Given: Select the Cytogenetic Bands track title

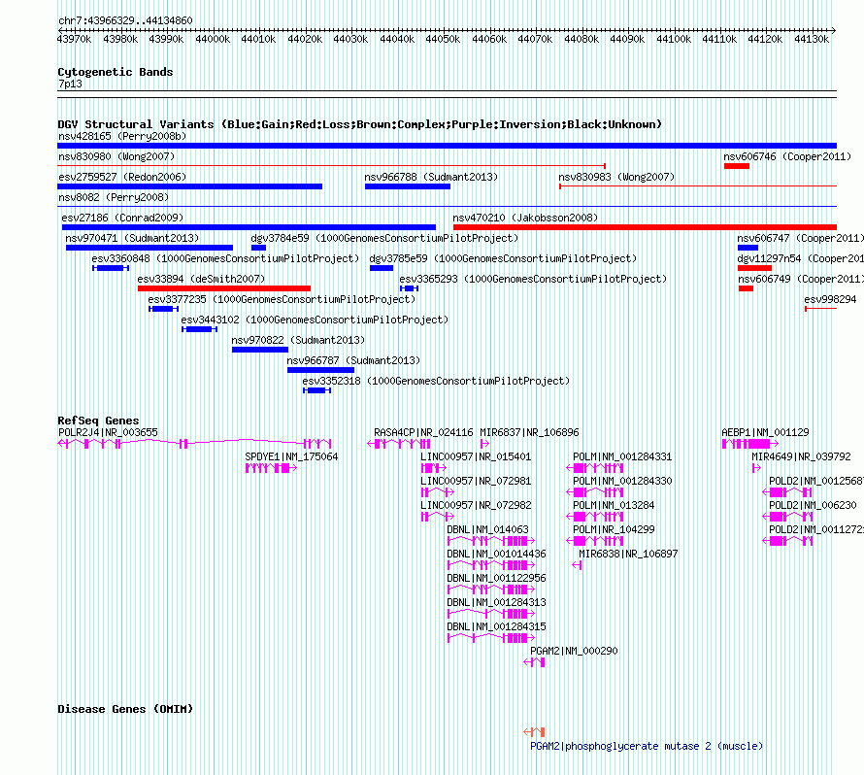Looking at the screenshot, I should 116,72.
